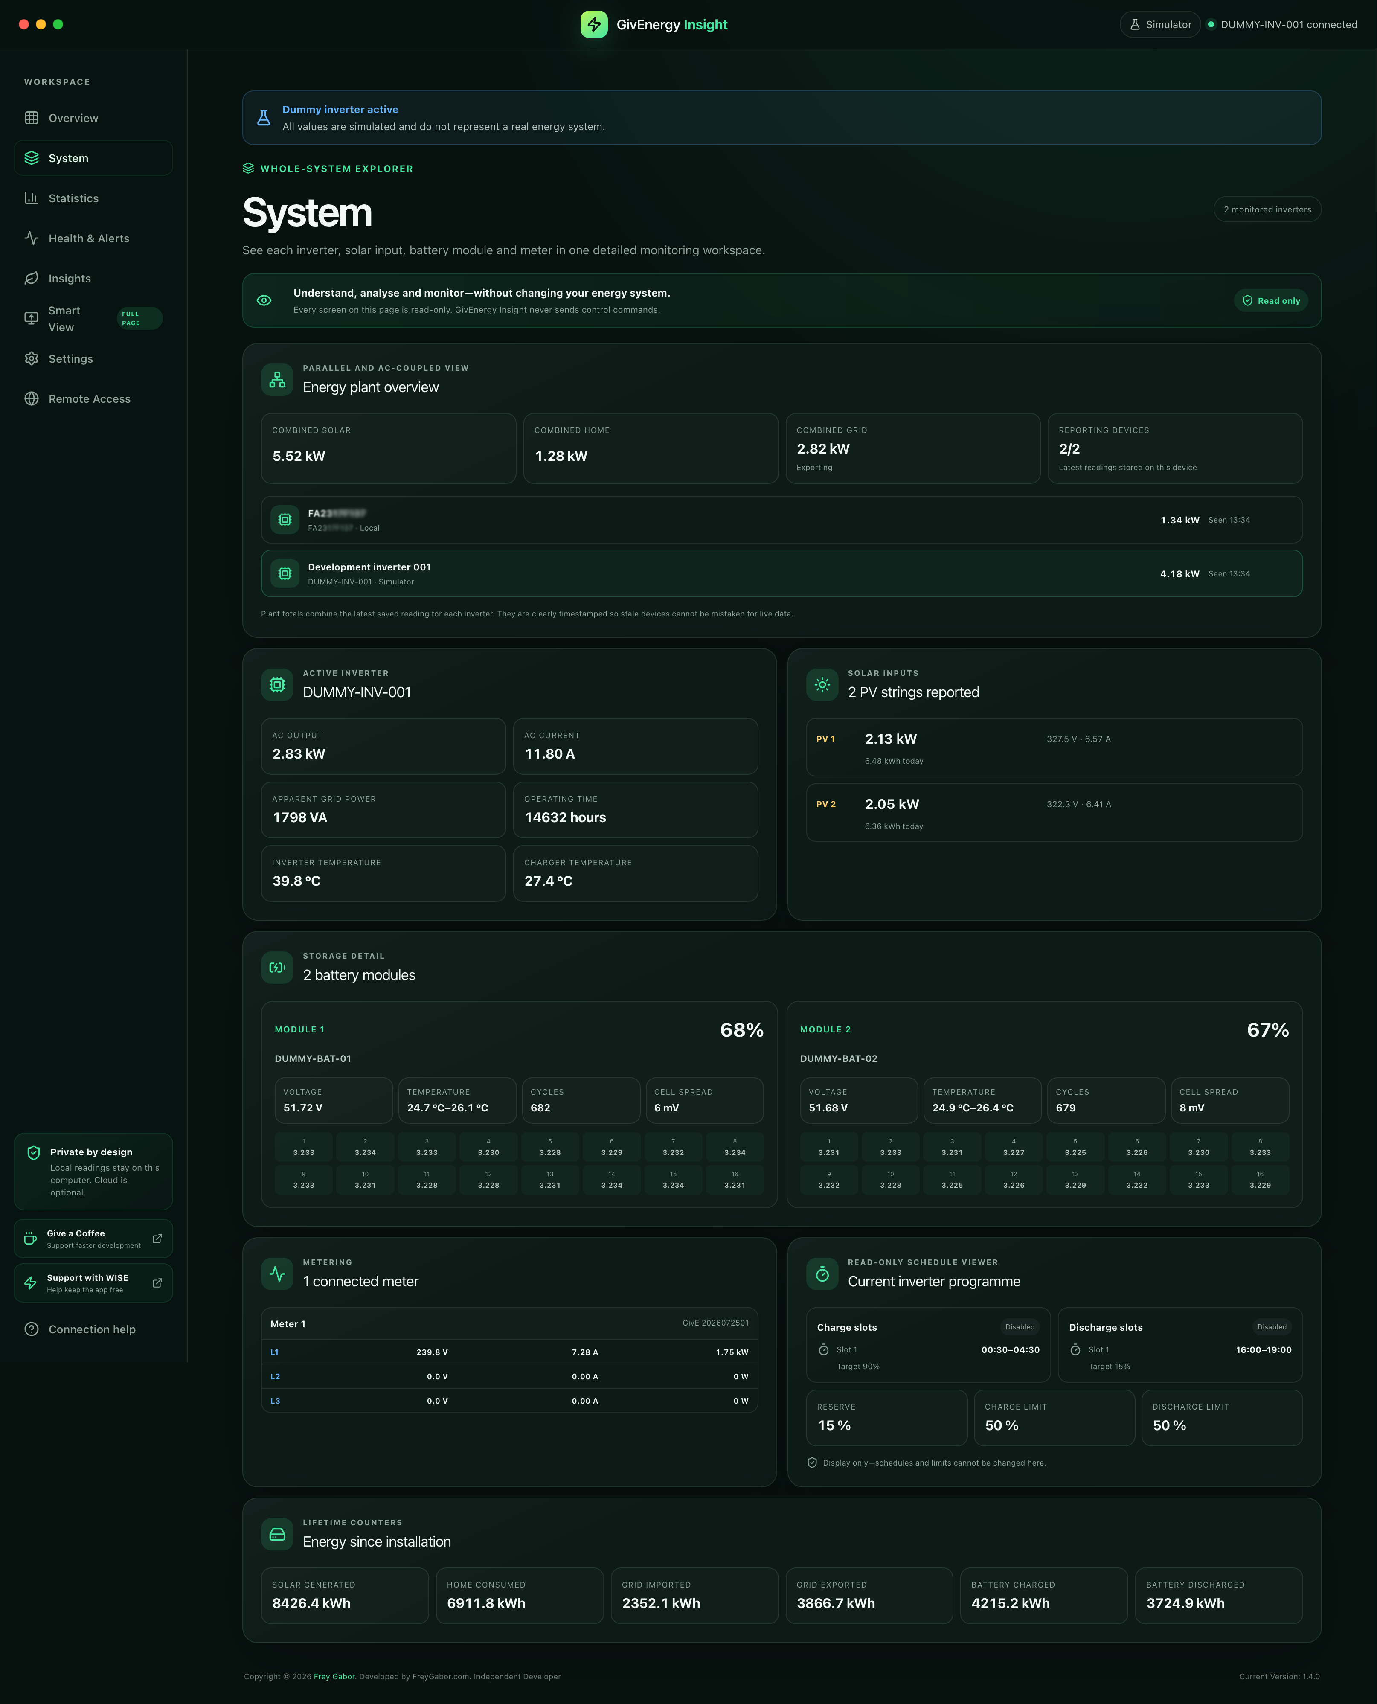Click the Remote Access globe icon
1377x1704 pixels.
(32, 399)
